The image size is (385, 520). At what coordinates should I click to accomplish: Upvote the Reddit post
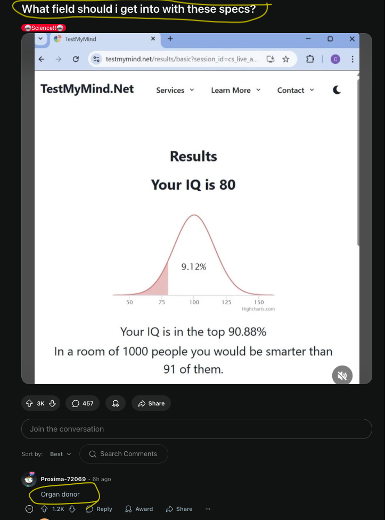[29, 403]
